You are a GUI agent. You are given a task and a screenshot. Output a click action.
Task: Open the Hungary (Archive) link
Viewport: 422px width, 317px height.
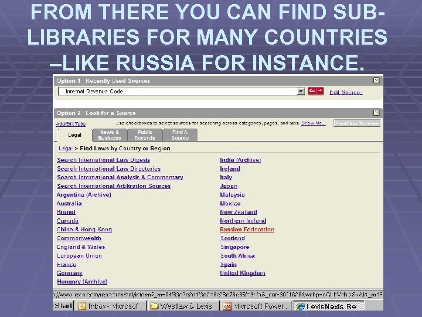click(83, 282)
